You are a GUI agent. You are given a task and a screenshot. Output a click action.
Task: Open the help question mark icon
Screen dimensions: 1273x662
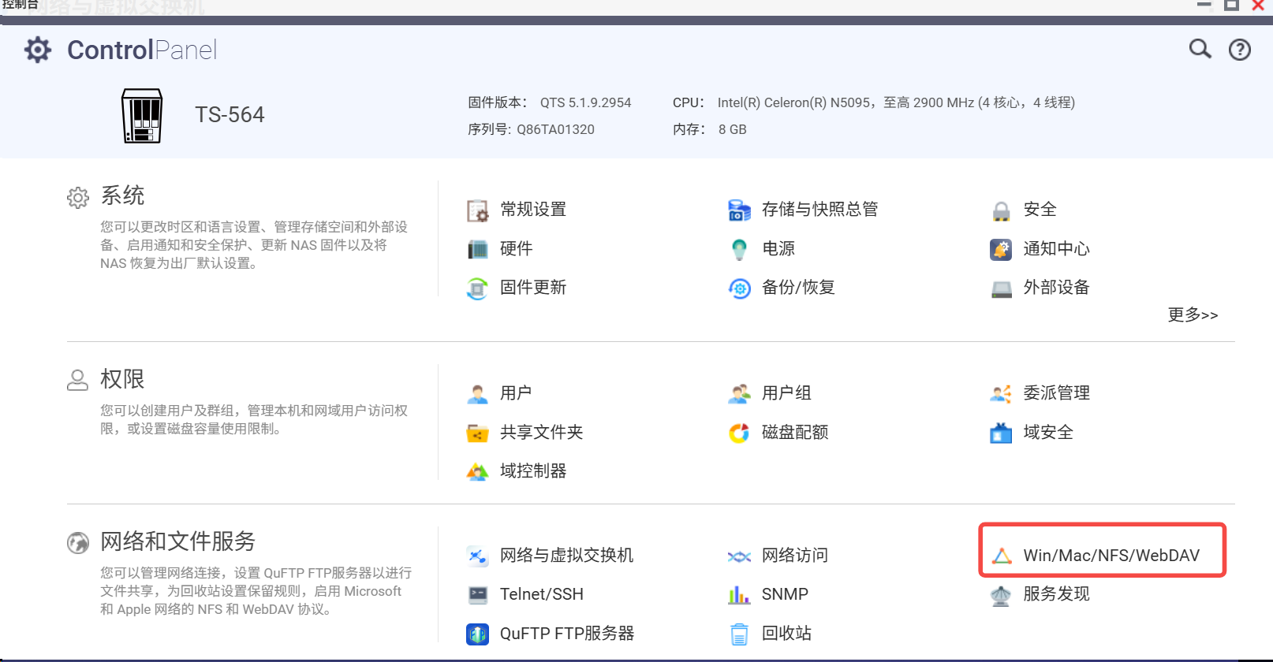tap(1240, 50)
